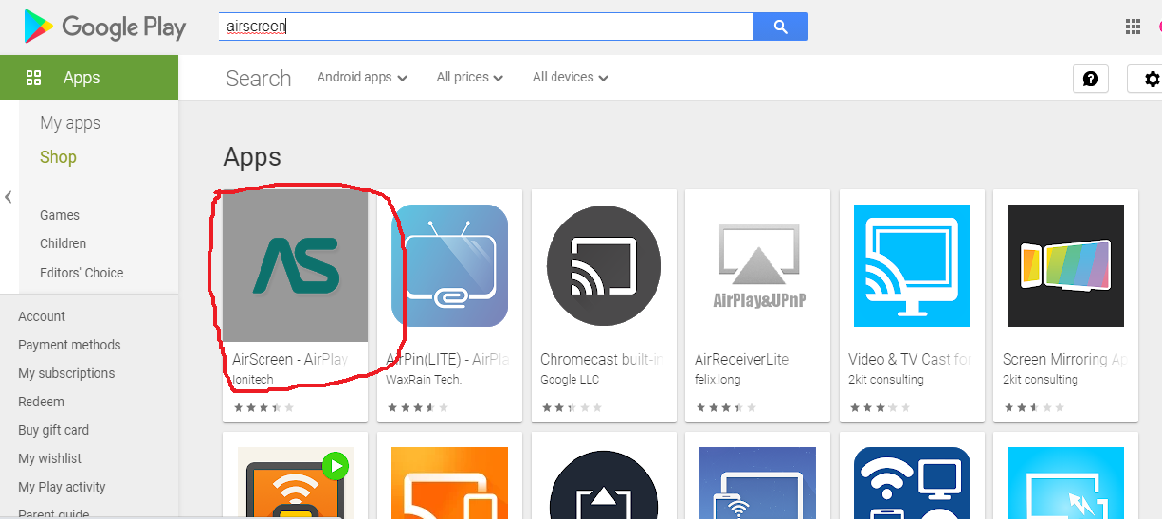The height and width of the screenshot is (519, 1162).
Task: Expand the All devices dropdown
Action: point(571,77)
